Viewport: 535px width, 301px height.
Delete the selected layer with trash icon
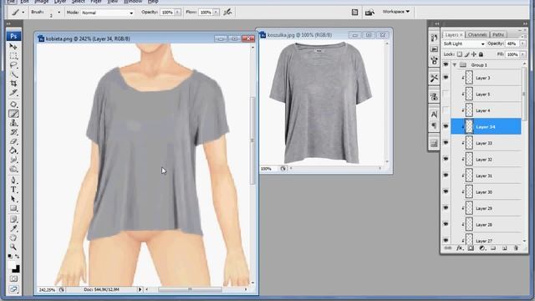[516, 248]
